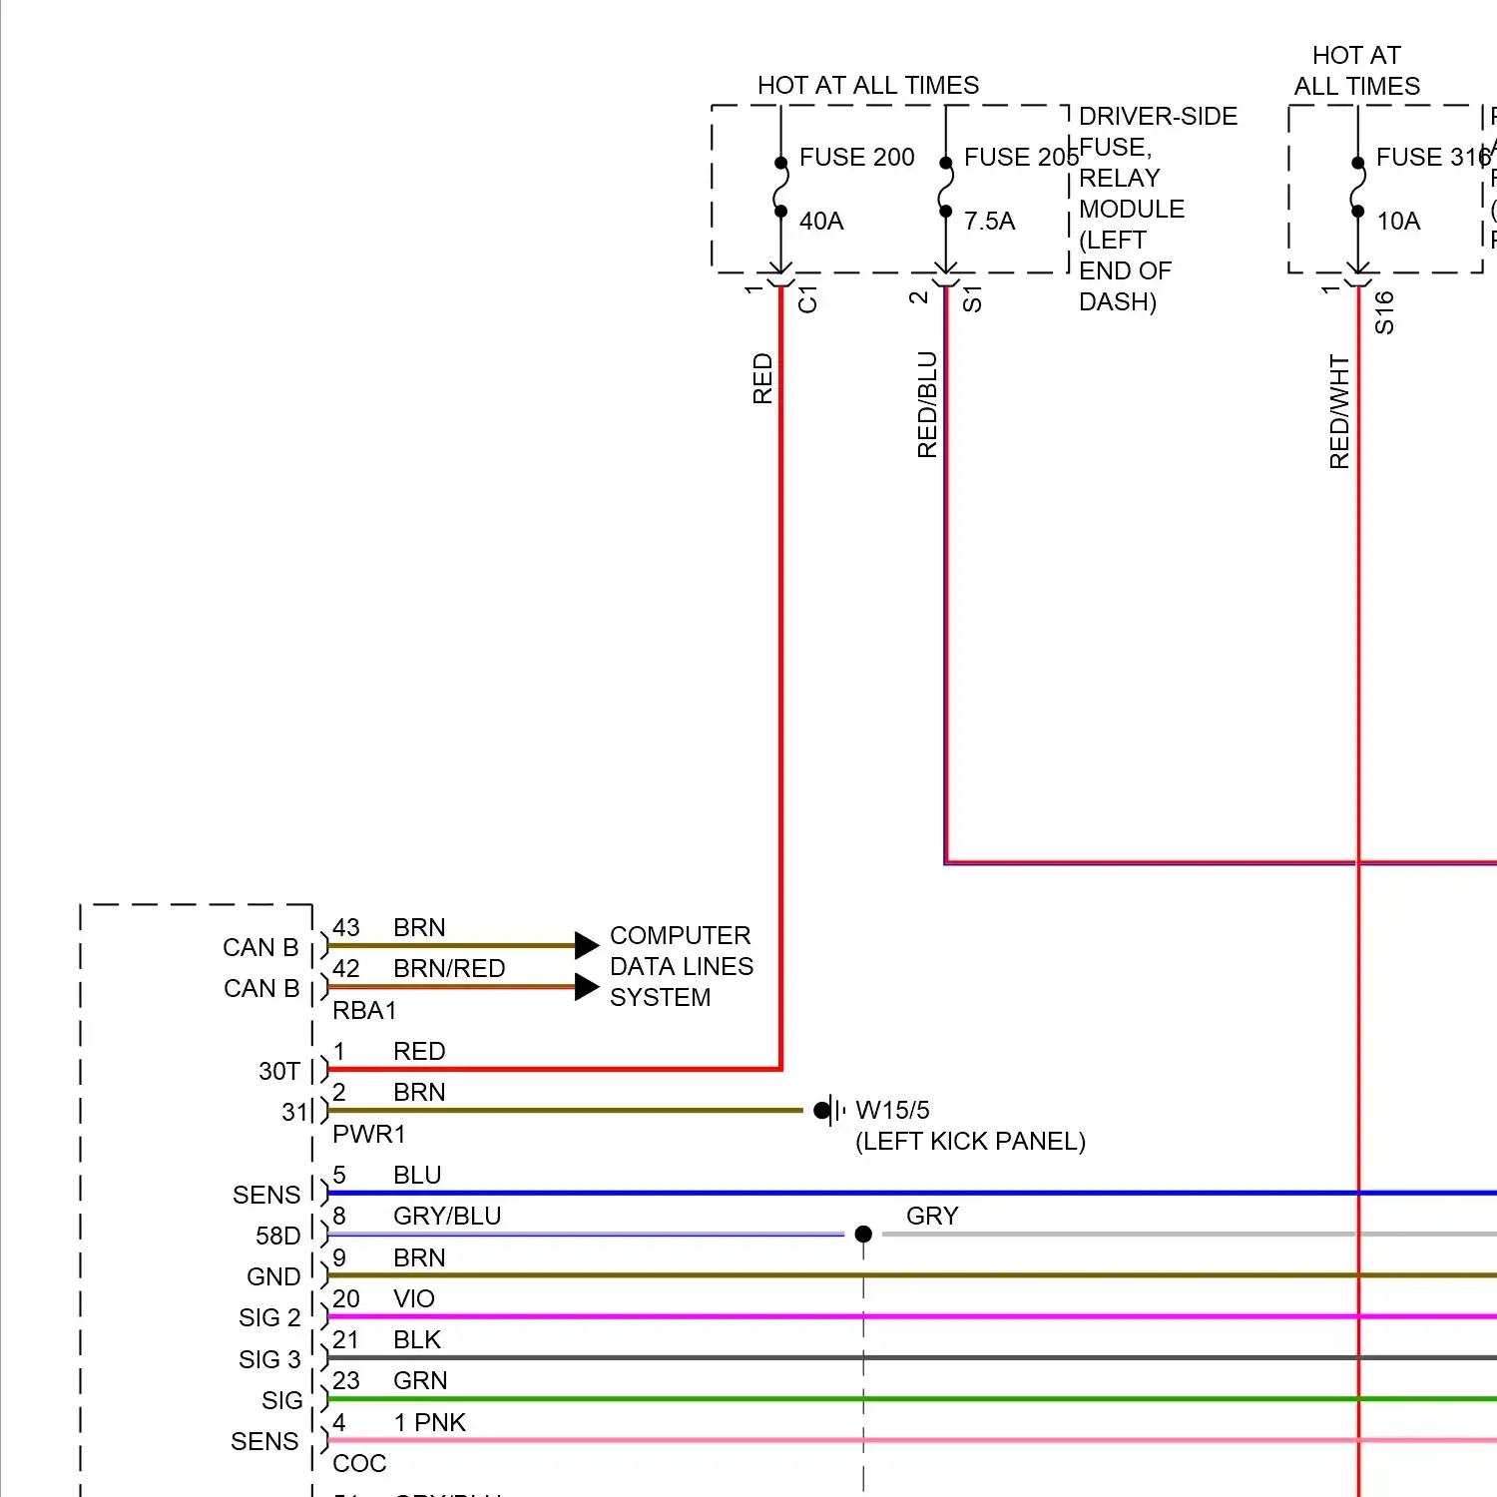Click the fuse symbol beside FUSE 316
Screen dimensions: 1497x1497
click(1357, 187)
